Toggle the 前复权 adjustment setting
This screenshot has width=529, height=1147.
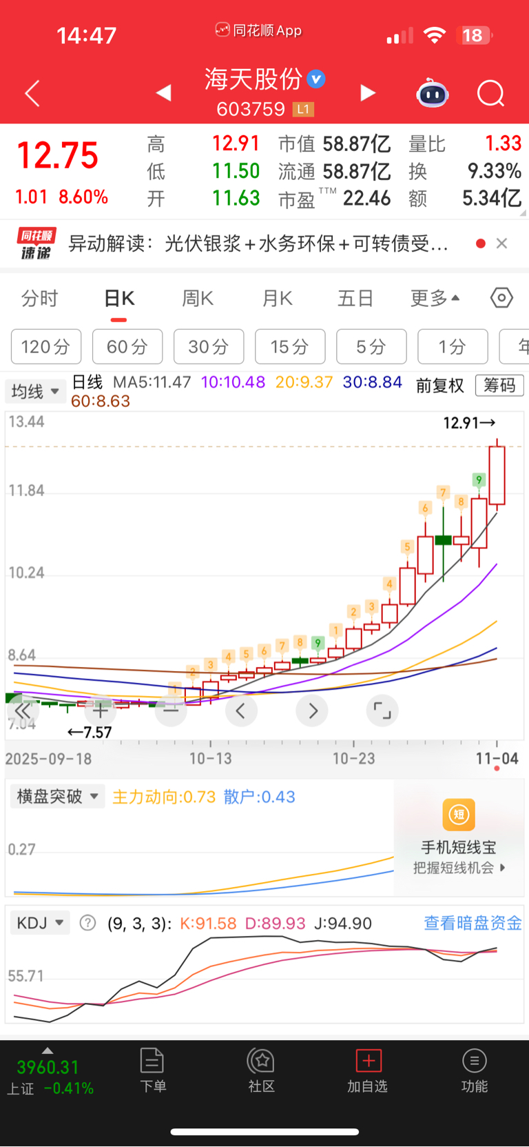click(440, 386)
